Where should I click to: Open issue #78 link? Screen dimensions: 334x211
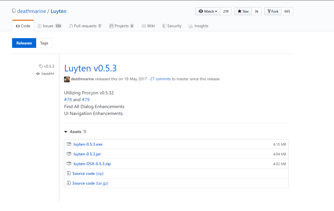click(x=68, y=100)
